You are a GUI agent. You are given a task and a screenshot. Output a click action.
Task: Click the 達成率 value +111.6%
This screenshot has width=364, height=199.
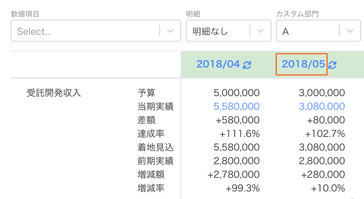click(239, 134)
